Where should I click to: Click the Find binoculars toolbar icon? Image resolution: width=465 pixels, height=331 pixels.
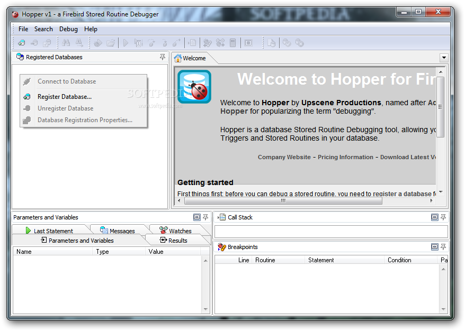coord(66,43)
